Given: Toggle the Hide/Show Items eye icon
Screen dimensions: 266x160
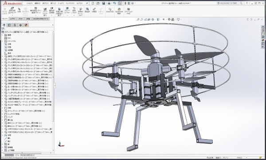Looking at the screenshot, I should click(164, 19).
